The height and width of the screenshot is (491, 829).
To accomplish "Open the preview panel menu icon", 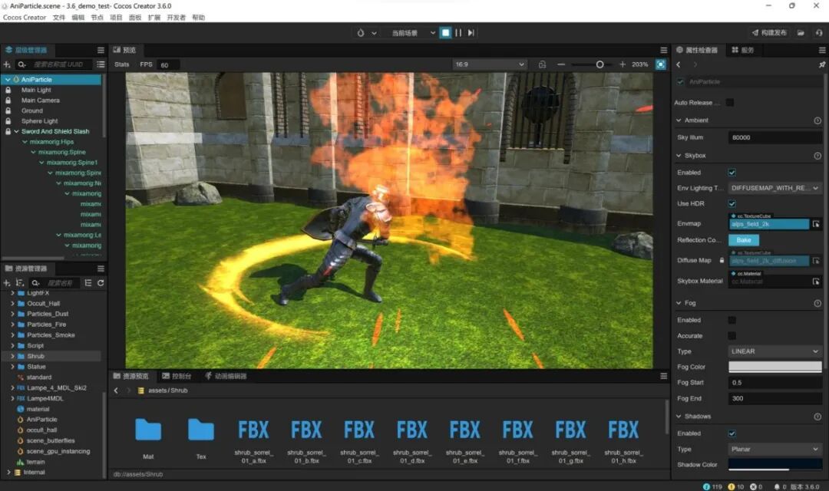I will pyautogui.click(x=663, y=50).
